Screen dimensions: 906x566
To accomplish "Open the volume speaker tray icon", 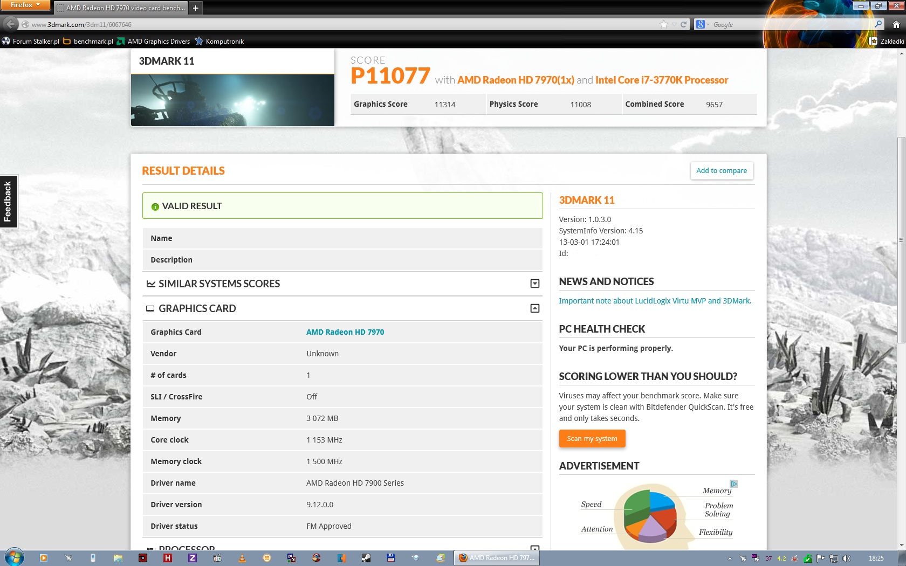I will click(x=847, y=558).
